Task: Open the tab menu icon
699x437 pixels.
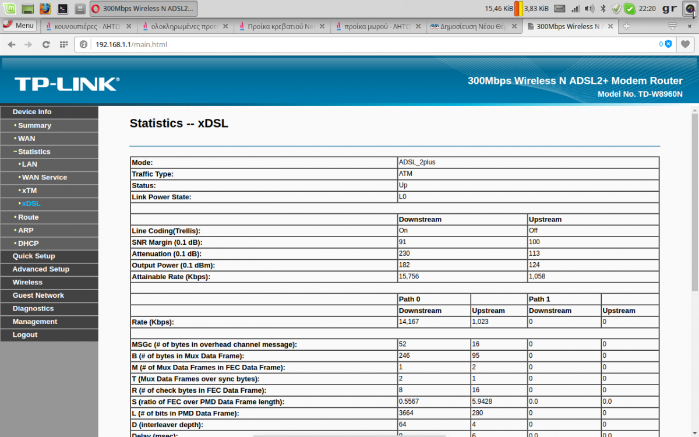Action: (x=672, y=26)
